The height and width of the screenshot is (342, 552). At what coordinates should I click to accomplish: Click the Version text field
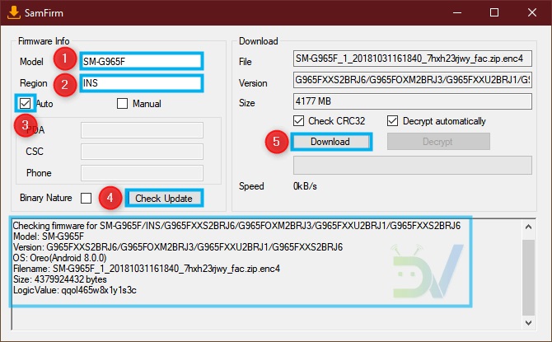click(412, 81)
